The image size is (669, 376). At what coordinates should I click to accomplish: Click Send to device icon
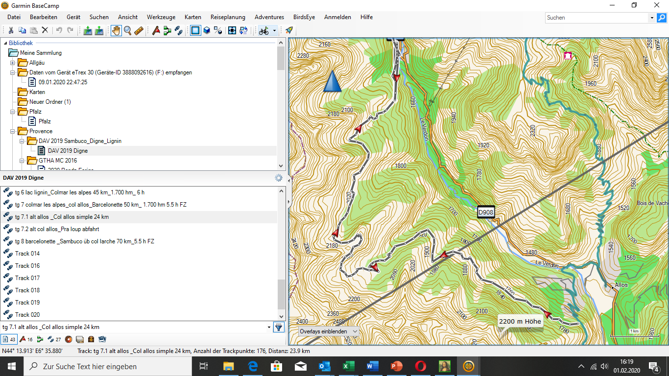tap(88, 30)
